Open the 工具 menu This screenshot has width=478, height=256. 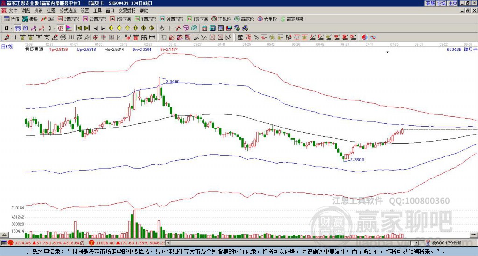(97, 11)
